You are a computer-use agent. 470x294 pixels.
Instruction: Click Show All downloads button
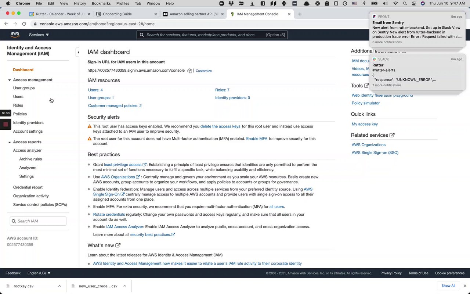tap(448, 286)
